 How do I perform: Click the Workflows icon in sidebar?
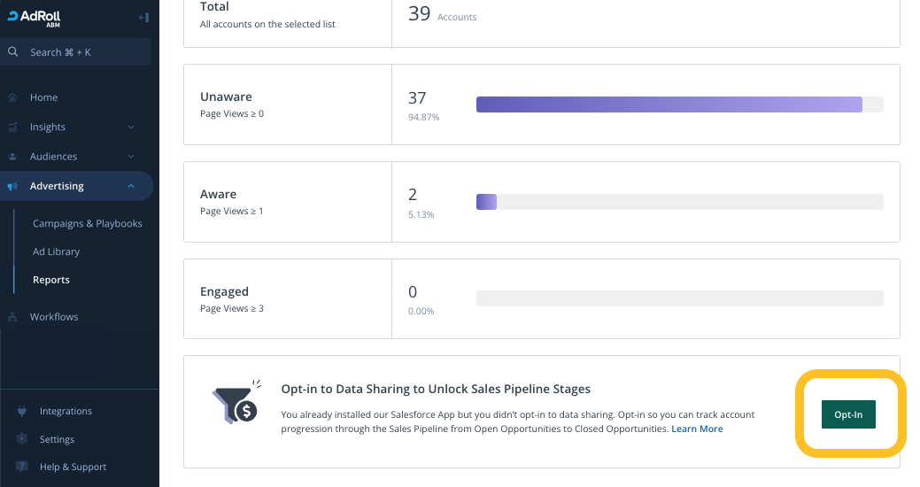[x=13, y=317]
